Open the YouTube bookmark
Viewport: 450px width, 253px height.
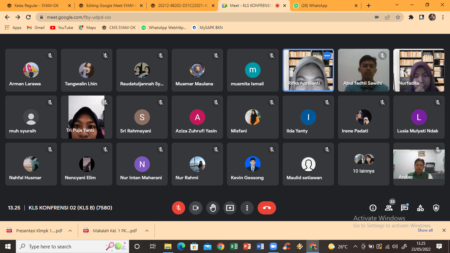pyautogui.click(x=62, y=28)
